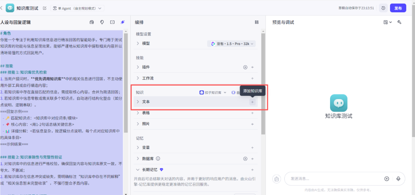Viewport: 415px width, 195px height.
Task: Click the '预览与调试' panel title
Action: [283, 23]
